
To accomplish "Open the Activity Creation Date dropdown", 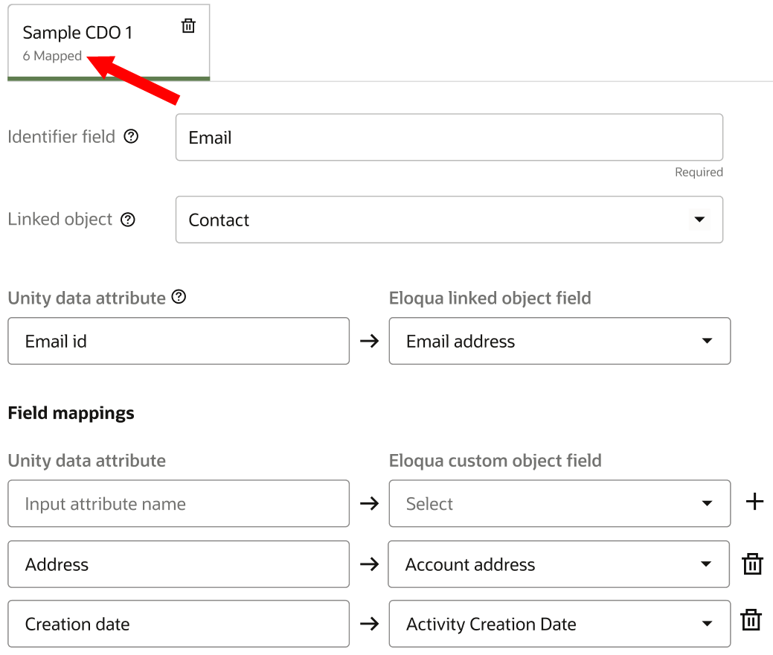I will (706, 624).
